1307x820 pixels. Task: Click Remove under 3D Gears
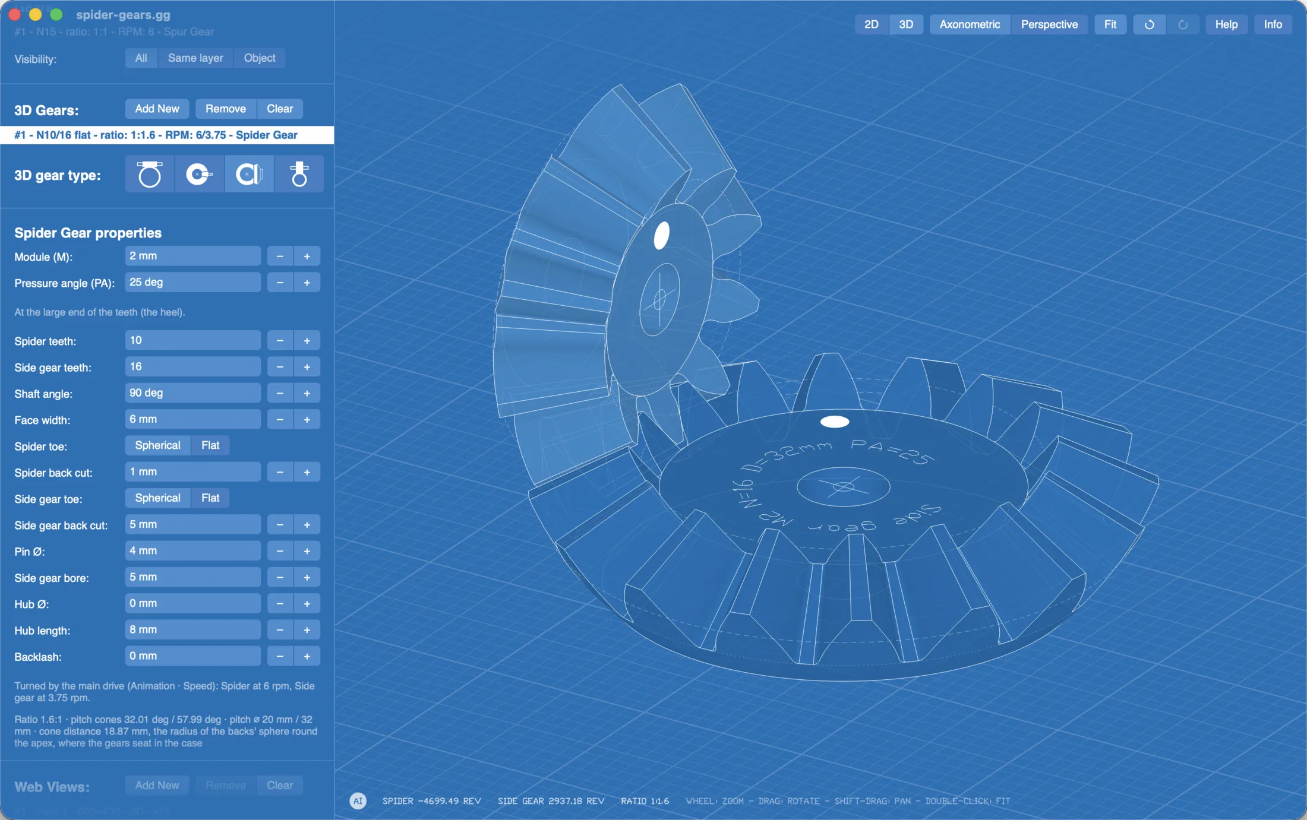(x=226, y=109)
